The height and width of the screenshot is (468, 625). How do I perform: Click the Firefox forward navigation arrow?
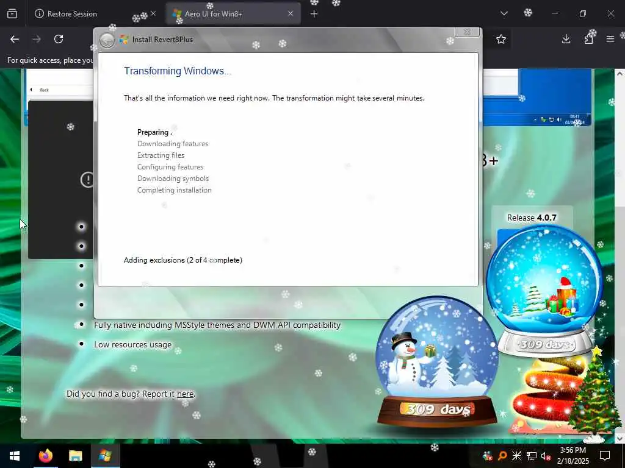37,39
